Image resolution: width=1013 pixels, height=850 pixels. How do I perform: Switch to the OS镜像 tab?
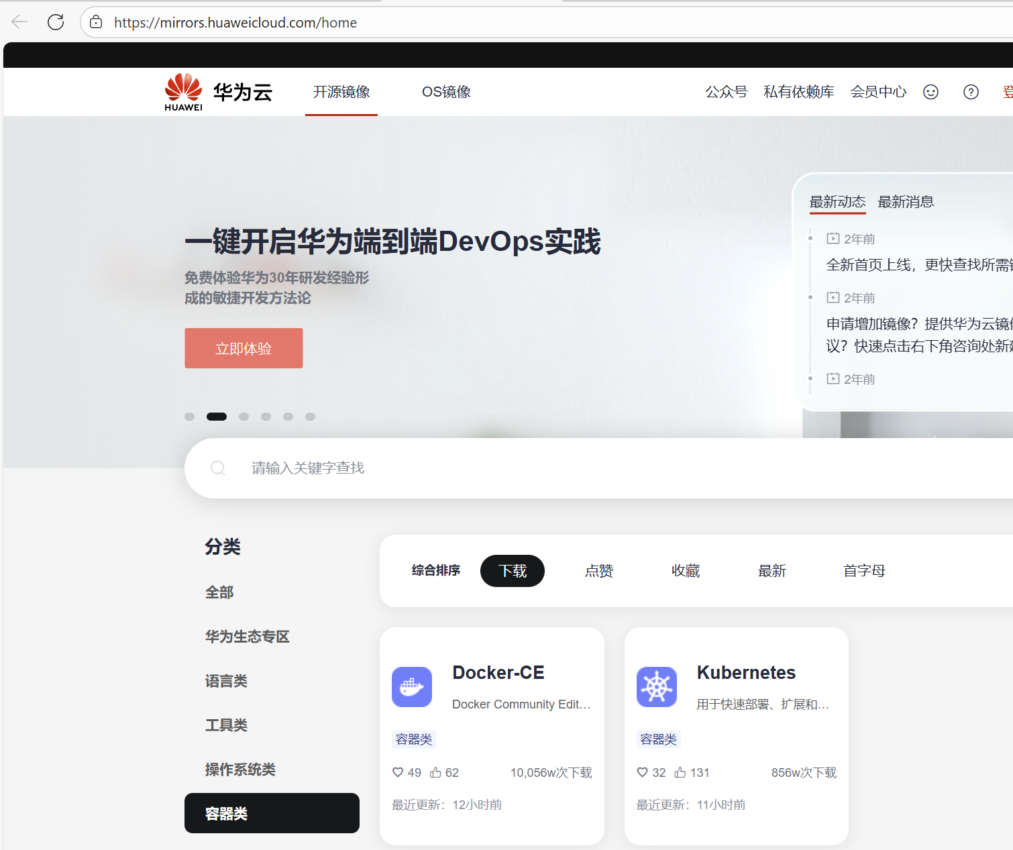(446, 92)
